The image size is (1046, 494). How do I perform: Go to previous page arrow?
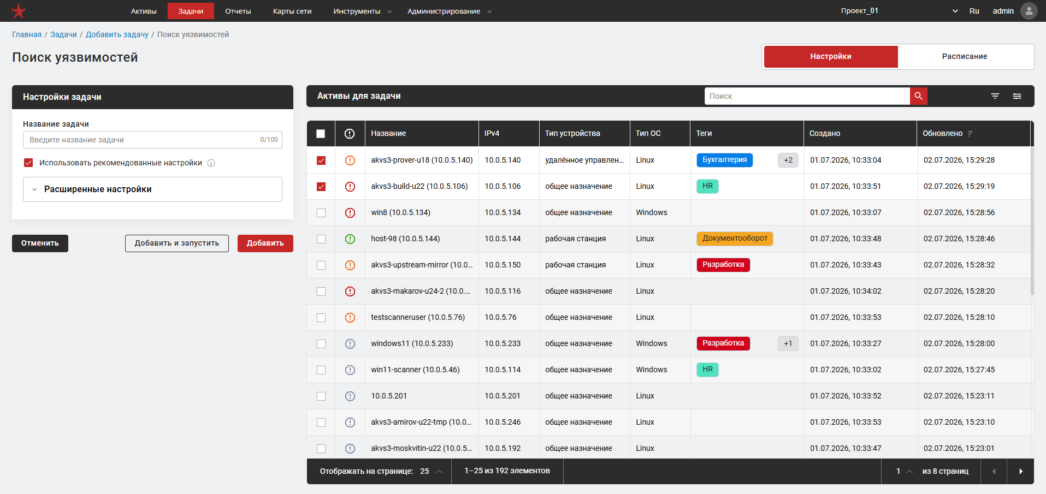click(994, 471)
